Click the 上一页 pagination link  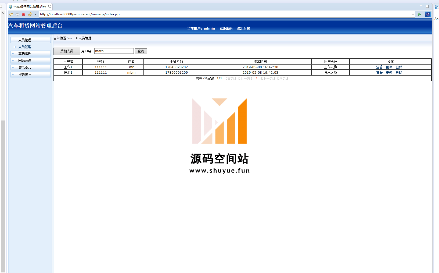point(245,79)
